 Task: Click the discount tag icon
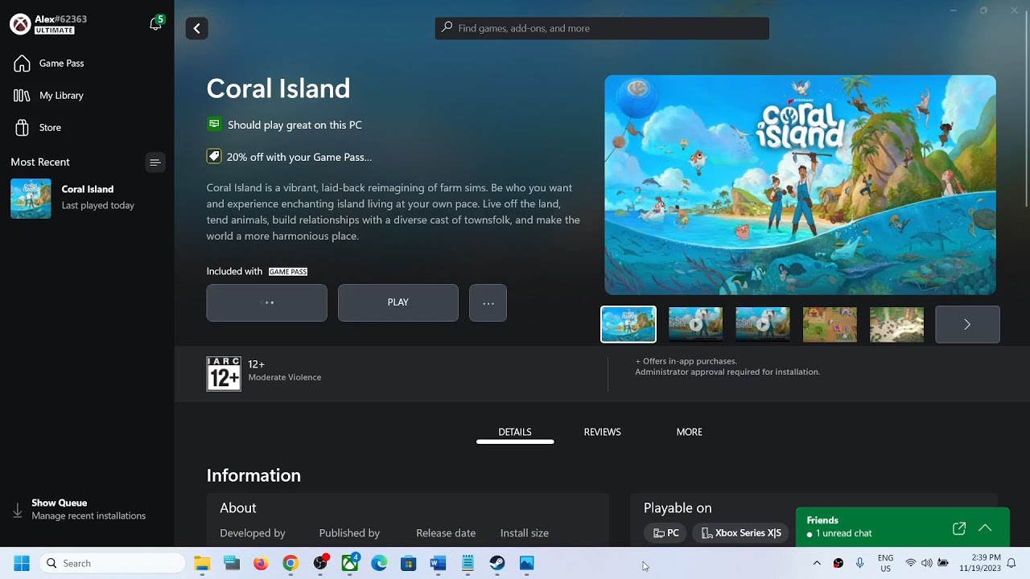[214, 157]
